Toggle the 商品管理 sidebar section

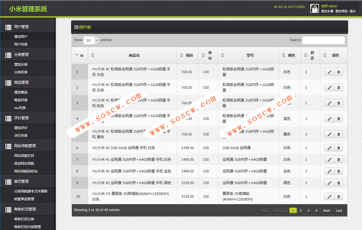(x=28, y=83)
